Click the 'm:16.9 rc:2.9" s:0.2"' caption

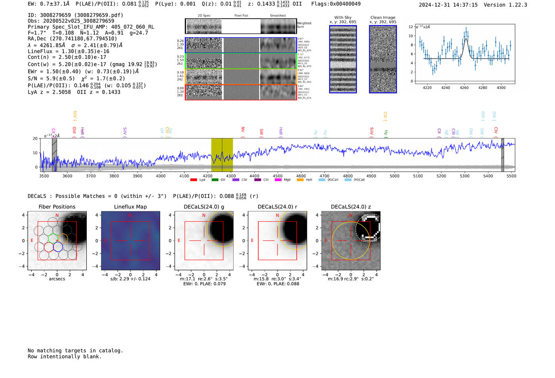pos(351,279)
